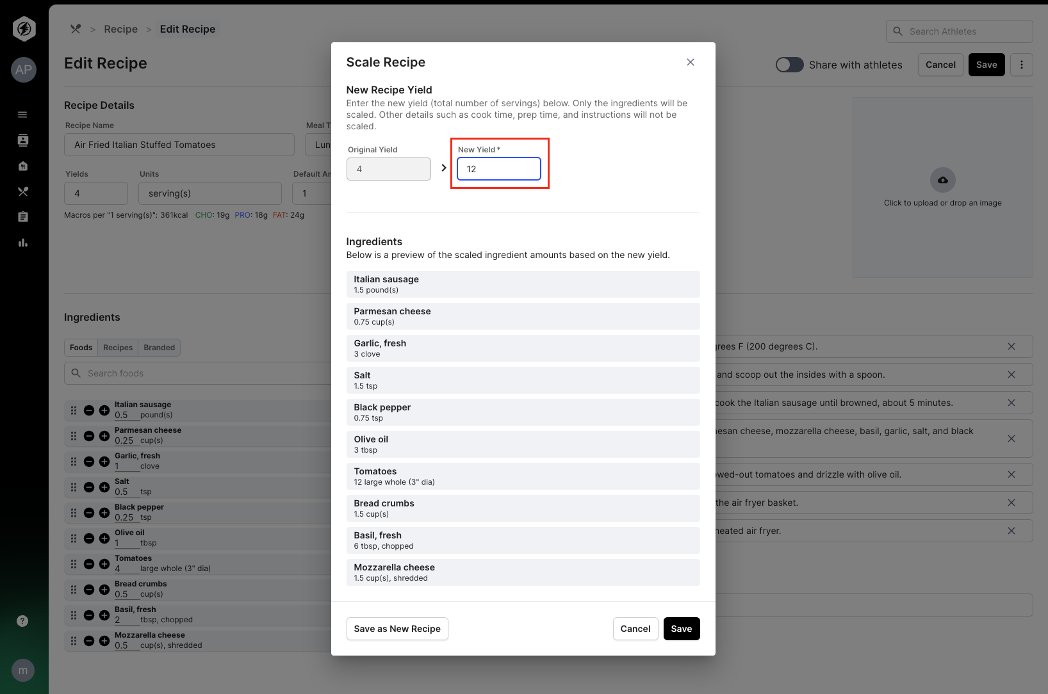Image resolution: width=1048 pixels, height=694 pixels.
Task: Remove the drizzle with olive oil step
Action: pyautogui.click(x=1011, y=474)
